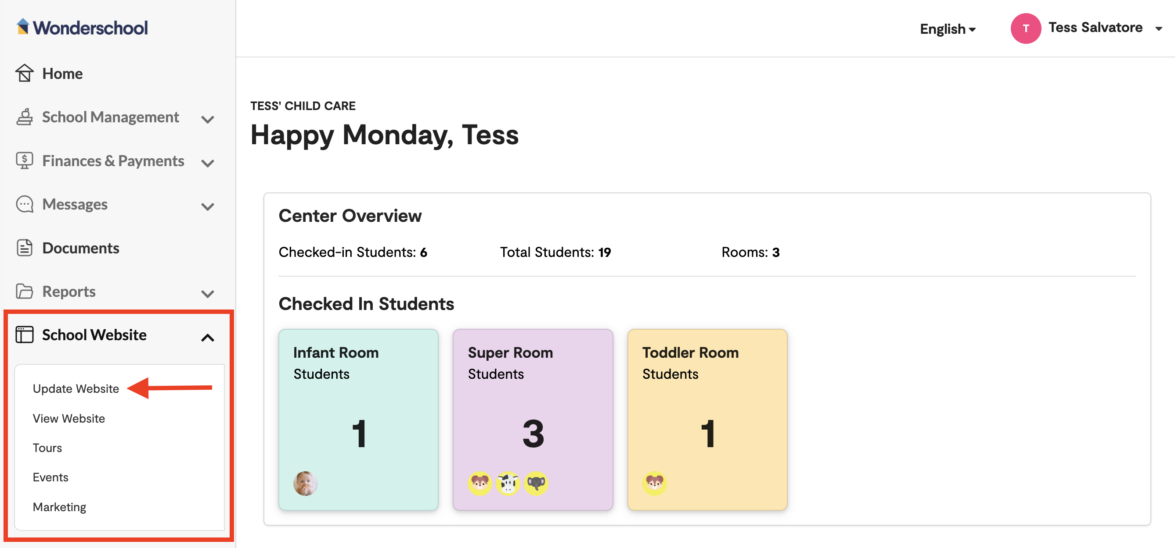Click the School Website browser icon
This screenshot has width=1175, height=548.
(24, 334)
